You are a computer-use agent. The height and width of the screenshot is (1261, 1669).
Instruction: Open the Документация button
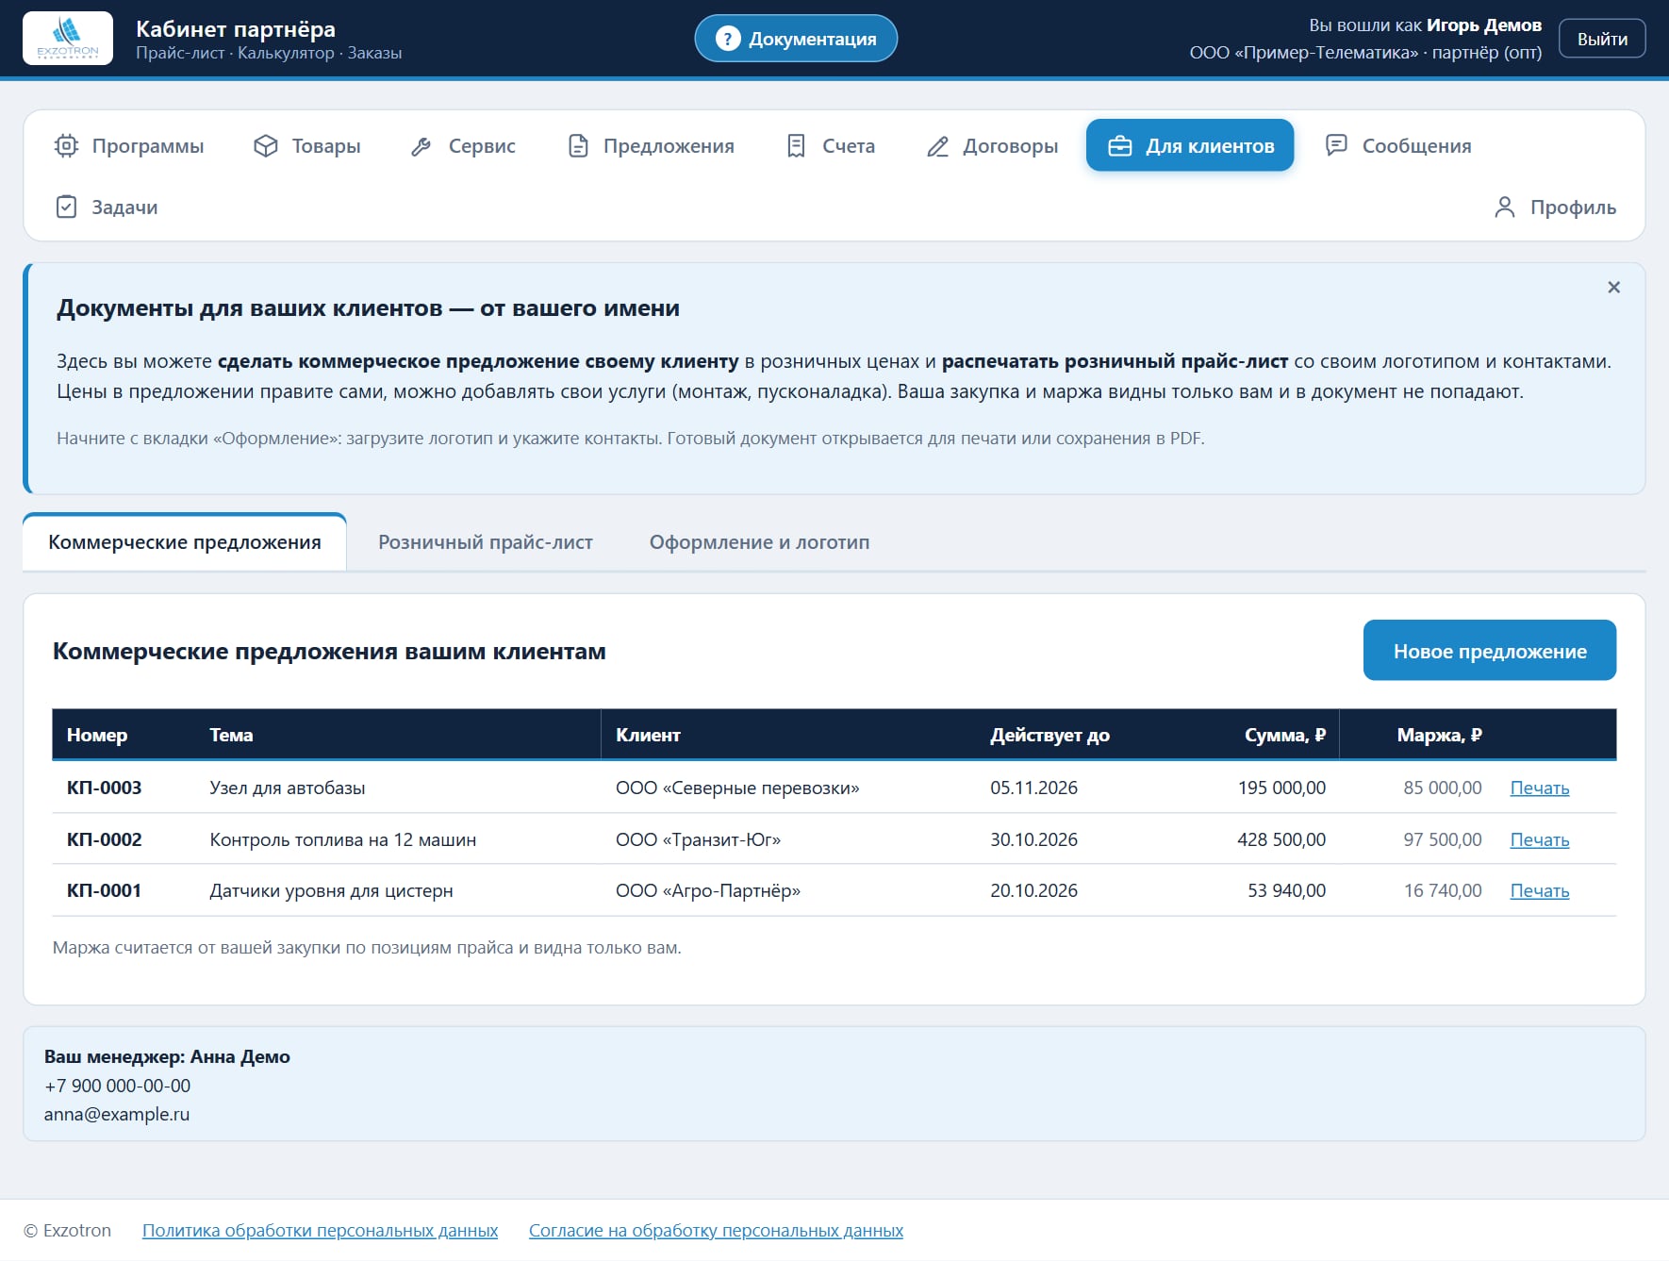796,39
